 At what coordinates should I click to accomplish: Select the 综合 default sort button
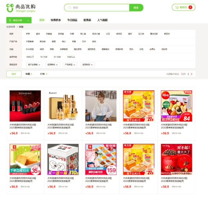(14, 74)
